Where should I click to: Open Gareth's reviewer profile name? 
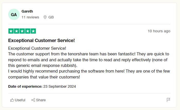click(x=27, y=11)
